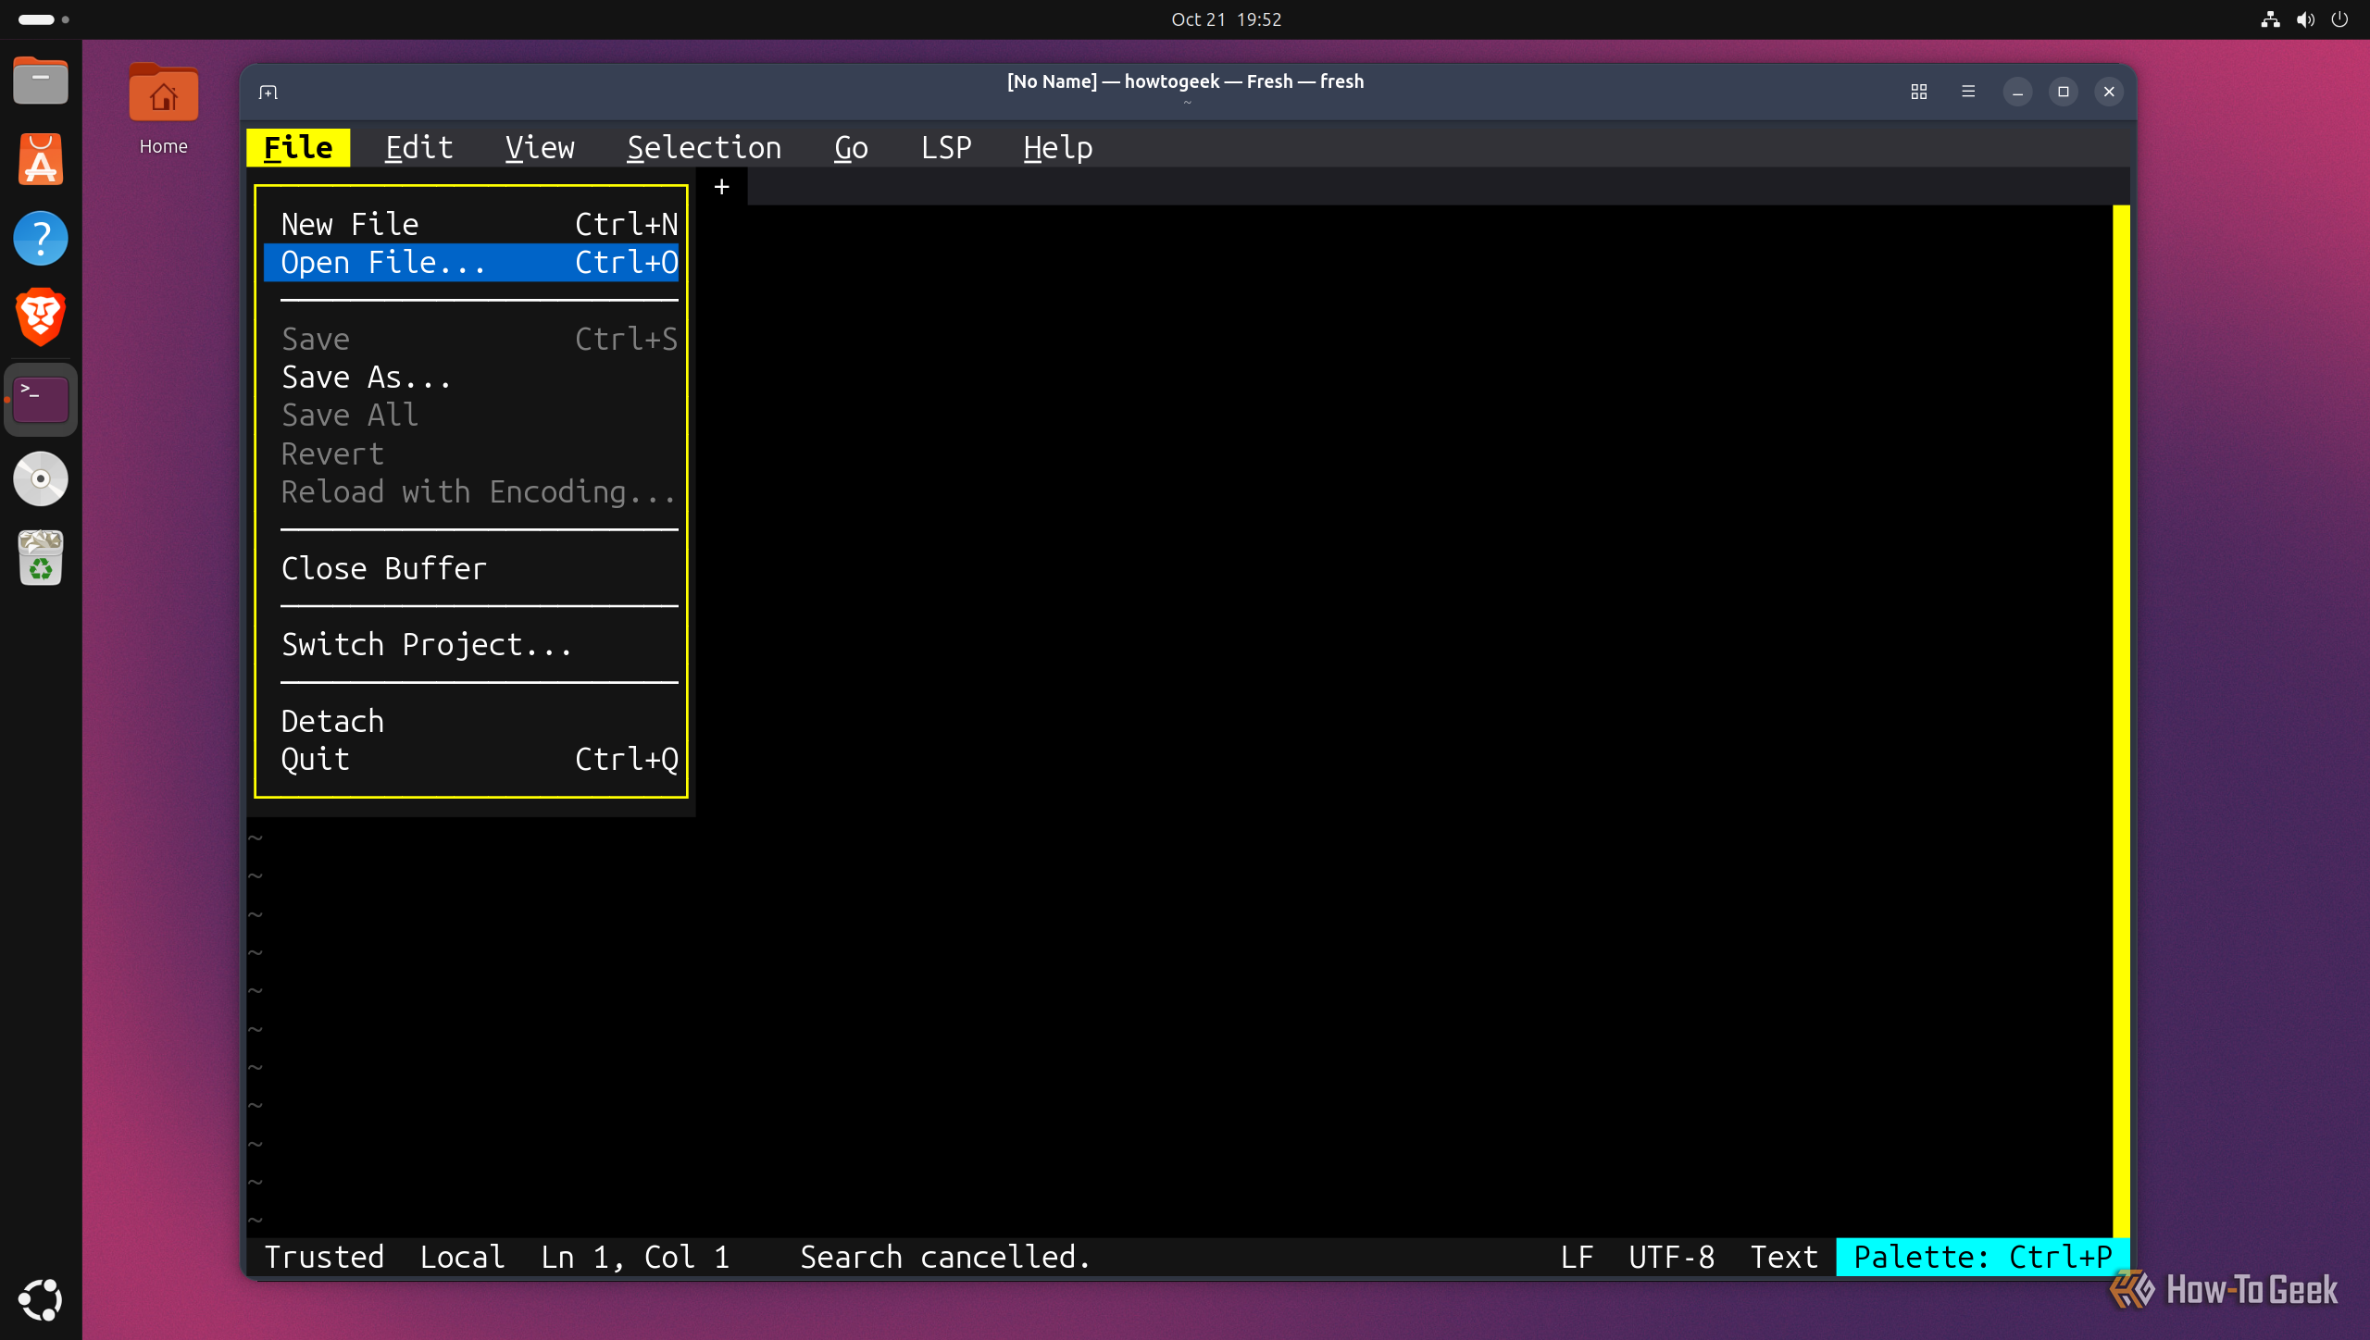The height and width of the screenshot is (1340, 2370).
Task: Click the new tab icon in terminal titlebar
Action: [268, 92]
